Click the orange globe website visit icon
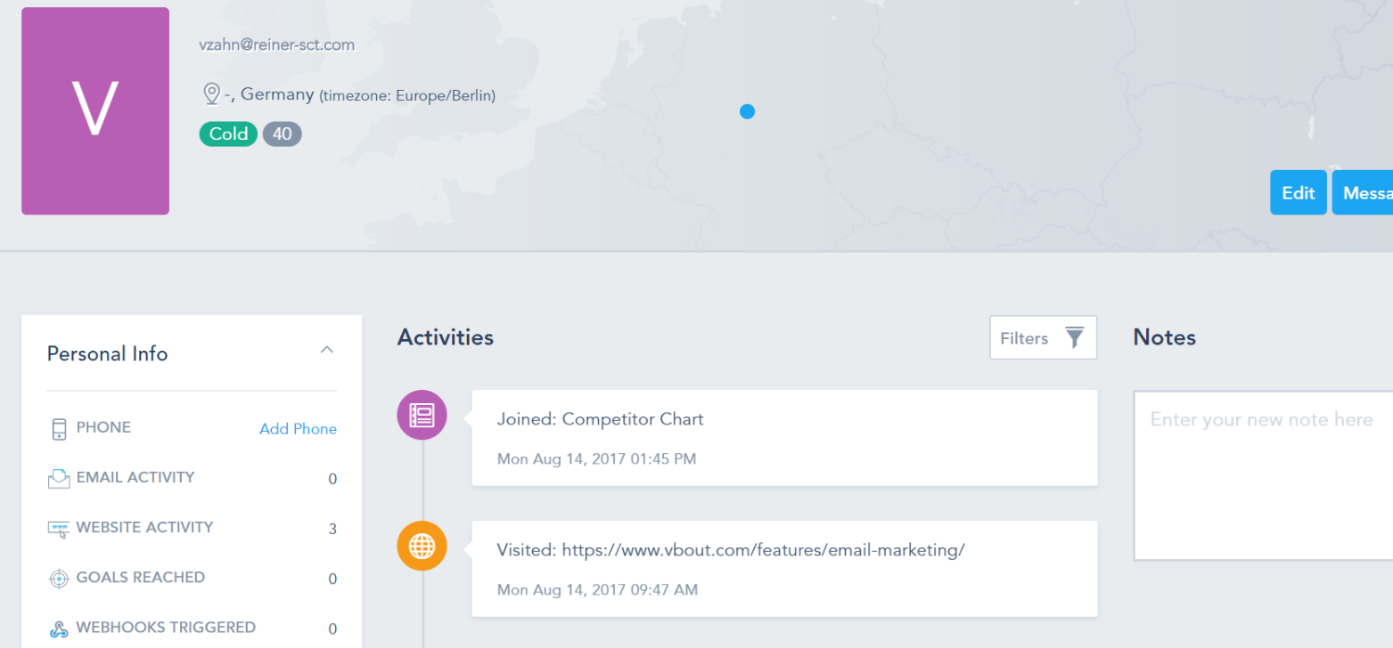The image size is (1393, 648). coord(422,546)
